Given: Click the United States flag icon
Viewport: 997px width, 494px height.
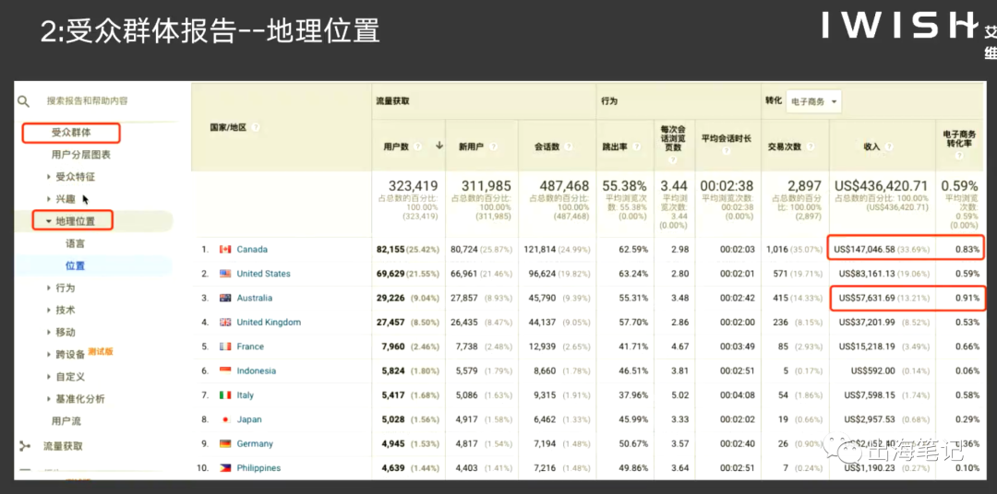Looking at the screenshot, I should (x=225, y=274).
